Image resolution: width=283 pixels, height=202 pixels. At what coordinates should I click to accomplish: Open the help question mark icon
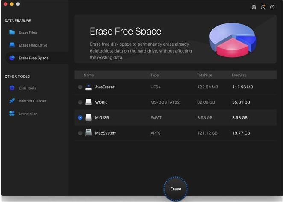[x=272, y=7]
